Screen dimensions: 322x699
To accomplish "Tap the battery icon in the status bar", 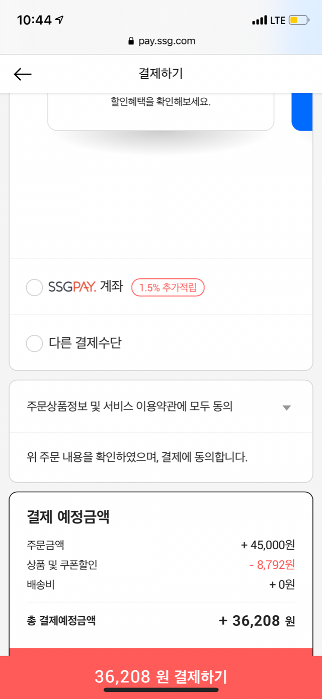I will click(x=300, y=21).
